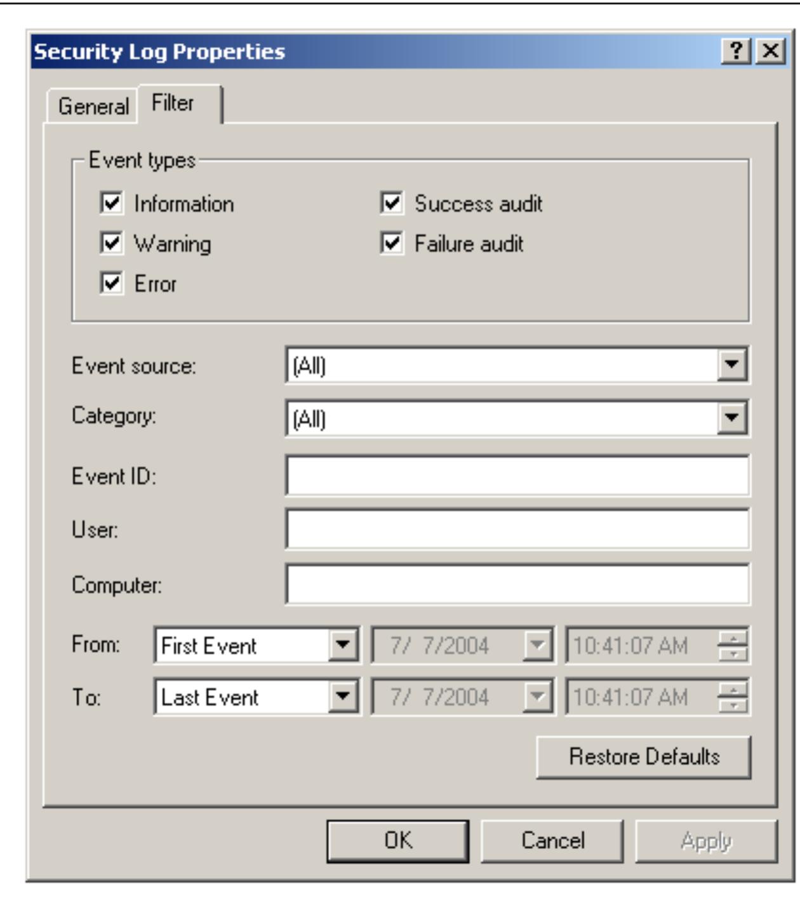Expand the Category dropdown list
Screen dimensions: 800x910
tap(732, 418)
